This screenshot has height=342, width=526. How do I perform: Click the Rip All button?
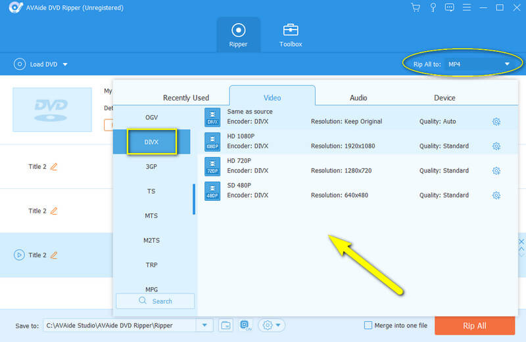[x=474, y=326]
